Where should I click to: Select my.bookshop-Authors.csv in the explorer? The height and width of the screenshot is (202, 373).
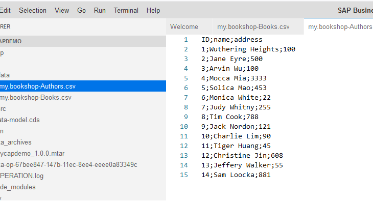click(83, 86)
